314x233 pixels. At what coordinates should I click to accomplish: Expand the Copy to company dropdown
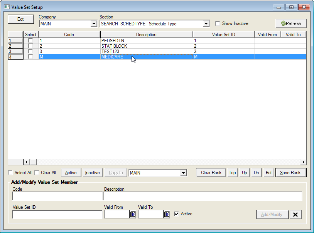[183, 173]
